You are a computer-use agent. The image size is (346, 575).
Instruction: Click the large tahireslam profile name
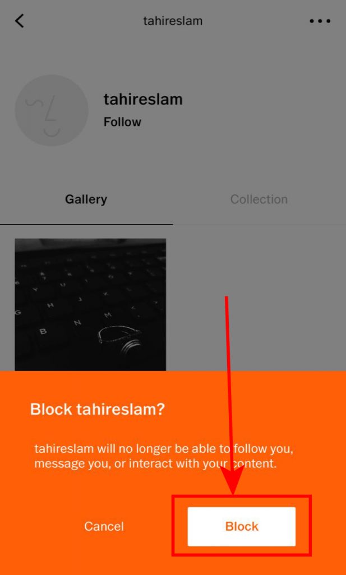143,99
